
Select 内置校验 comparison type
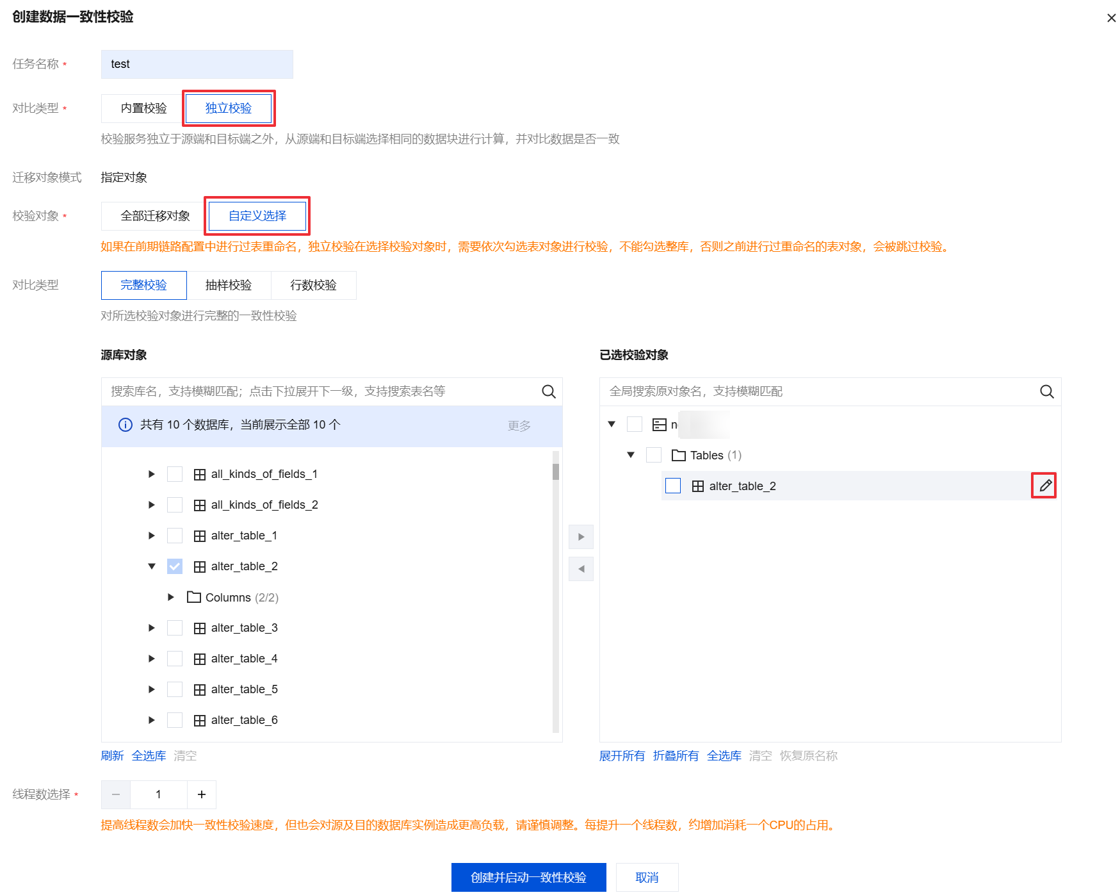point(143,108)
